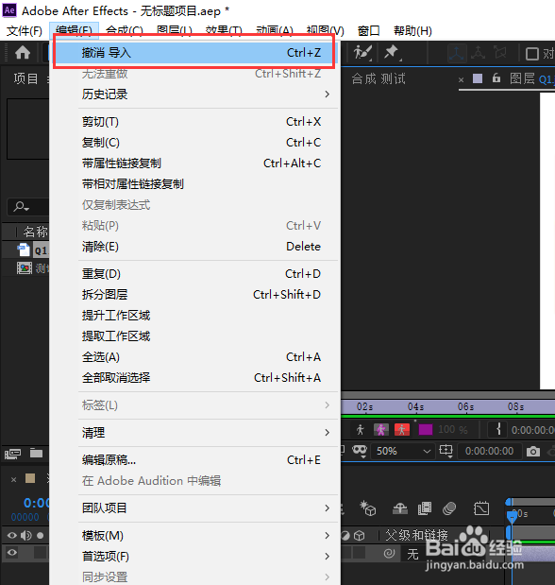Hide the first layer via eye toggle
The image size is (555, 585).
pyautogui.click(x=12, y=552)
